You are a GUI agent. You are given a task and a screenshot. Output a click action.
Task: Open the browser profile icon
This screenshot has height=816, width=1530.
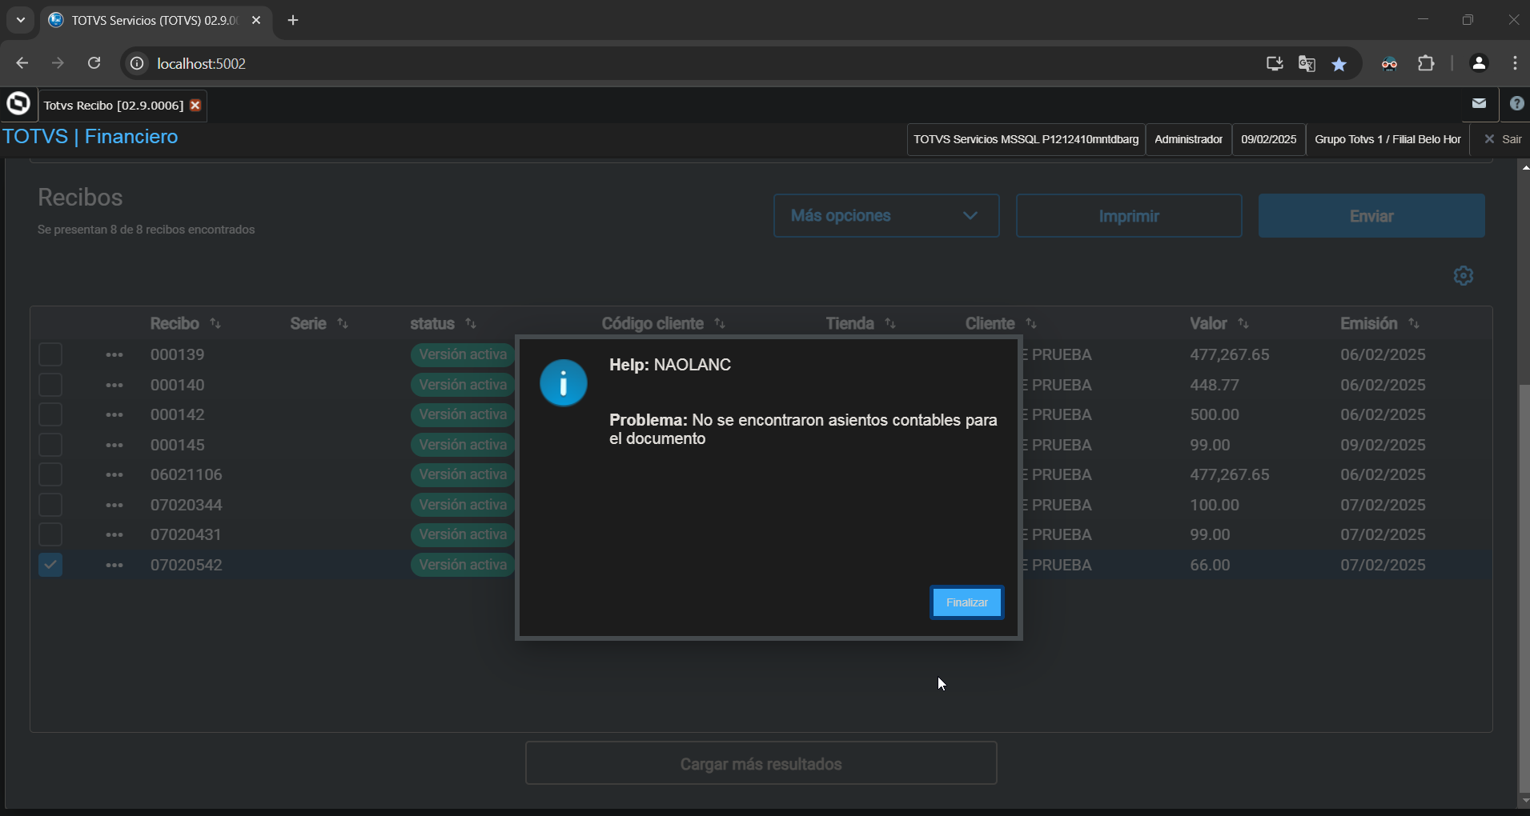[x=1479, y=63]
